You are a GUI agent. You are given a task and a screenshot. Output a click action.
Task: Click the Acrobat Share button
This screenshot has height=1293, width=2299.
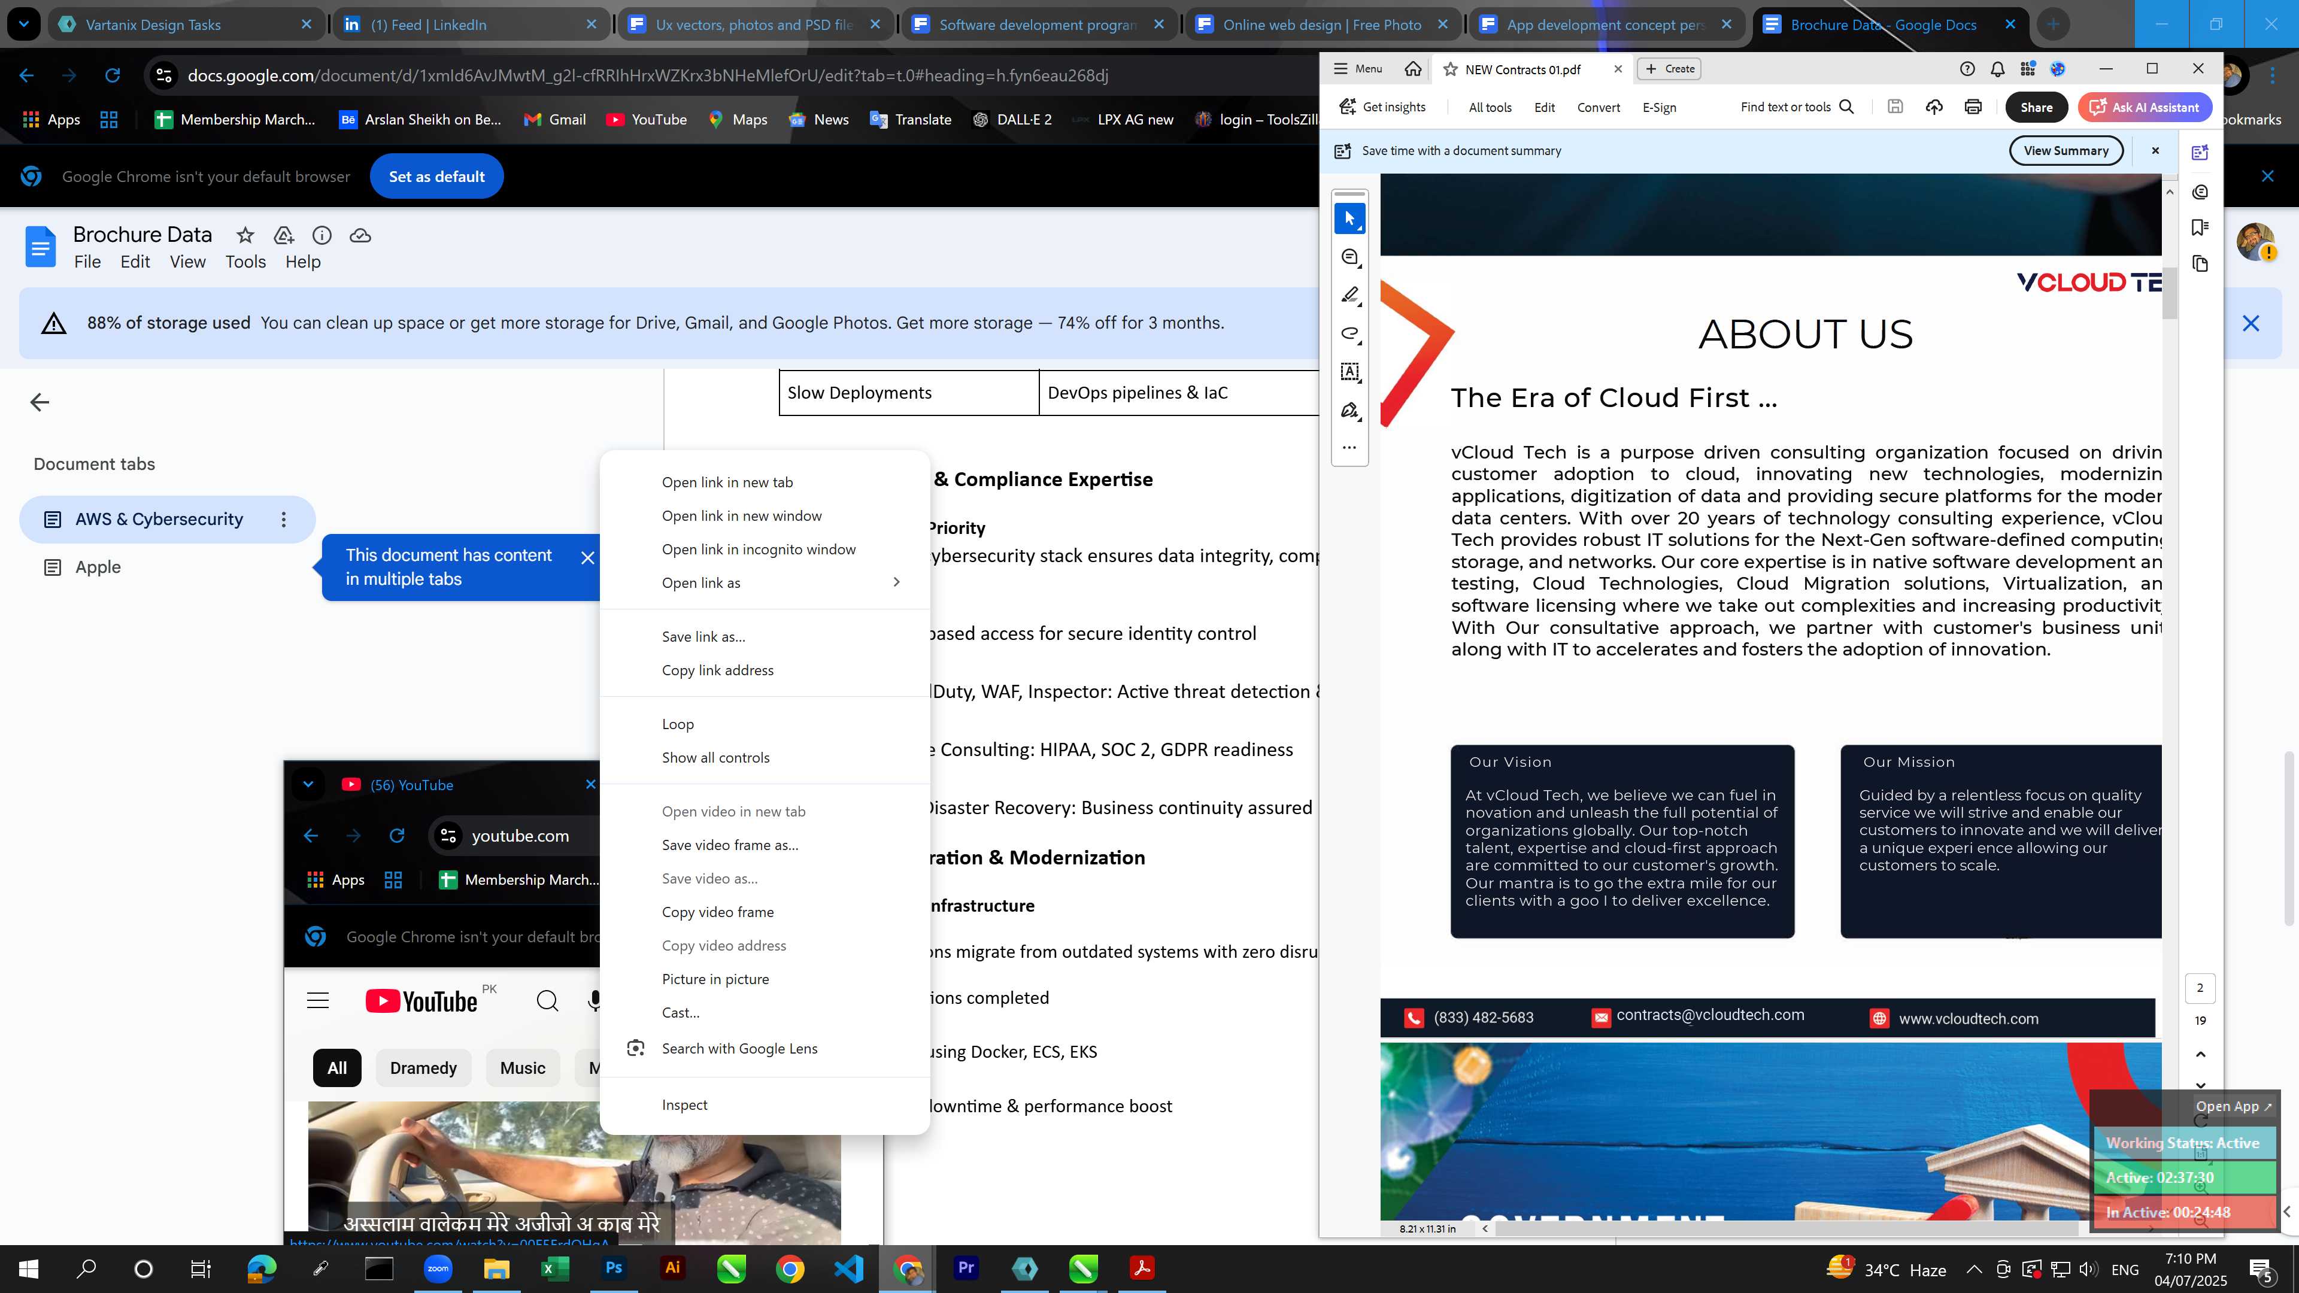click(2036, 107)
